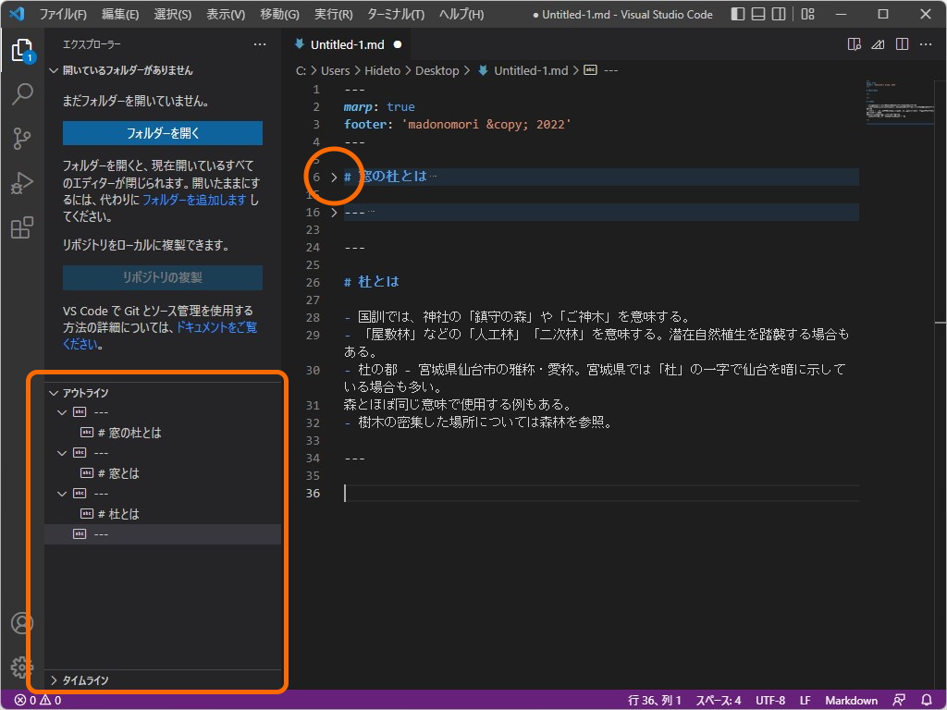Screen dimensions: 947x710
Task: Open Marp preview to the side icon
Action: tap(854, 44)
